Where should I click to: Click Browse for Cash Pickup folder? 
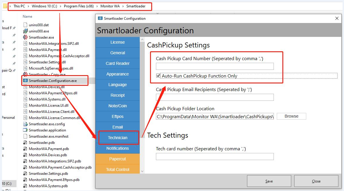pos(291,116)
